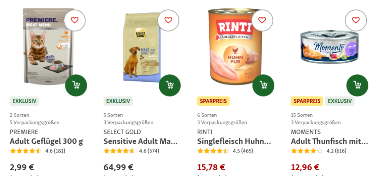Open Singlefleisch Huhn... product title
The height and width of the screenshot is (176, 372).
234,142
